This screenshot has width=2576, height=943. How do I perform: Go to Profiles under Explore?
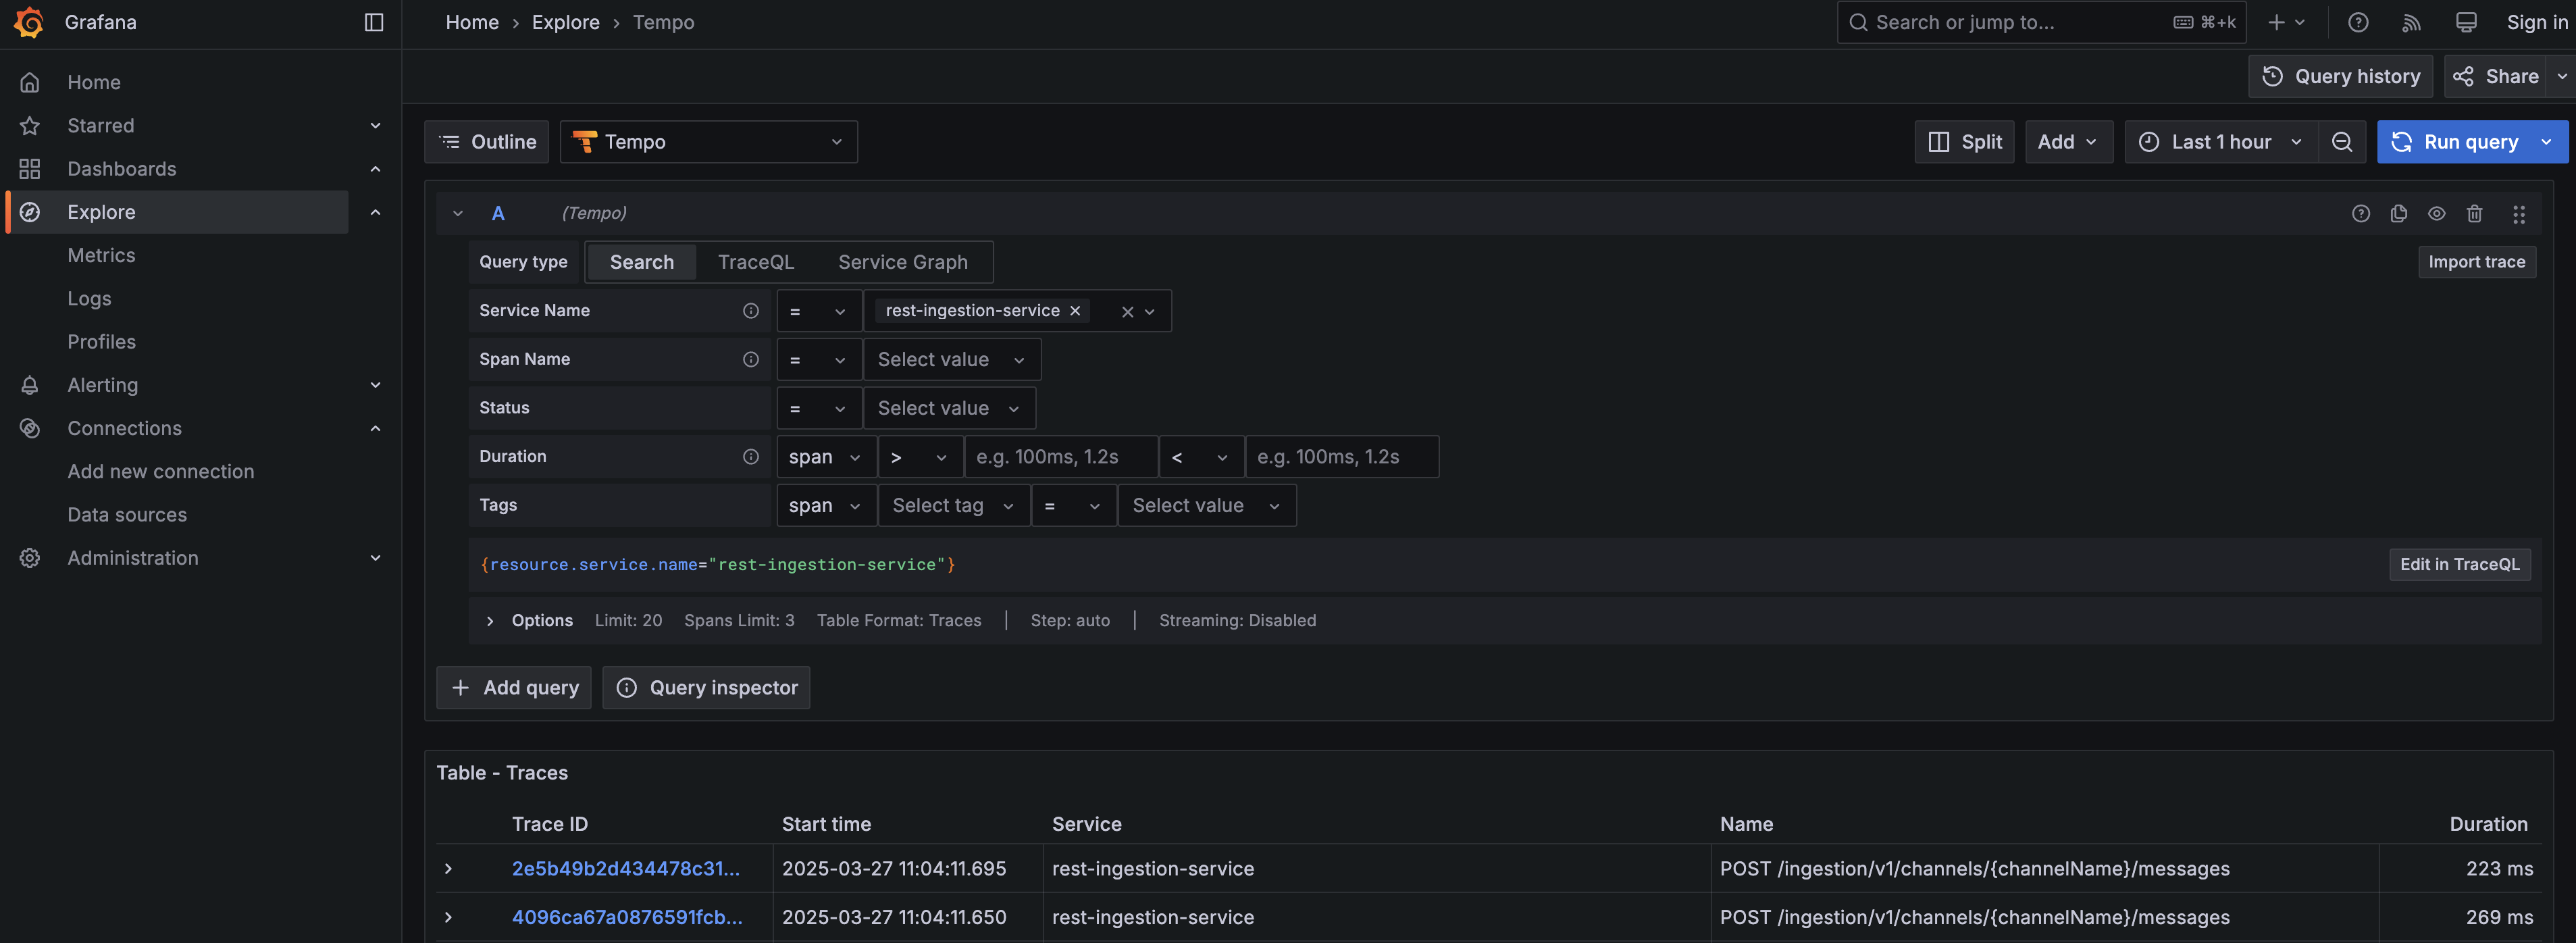pyautogui.click(x=101, y=341)
